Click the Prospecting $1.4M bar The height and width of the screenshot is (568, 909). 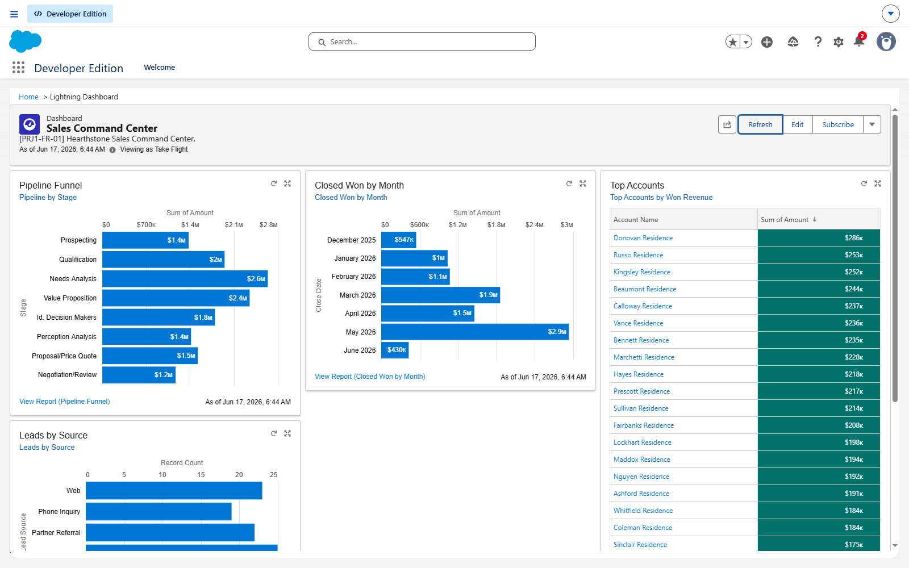click(x=145, y=240)
